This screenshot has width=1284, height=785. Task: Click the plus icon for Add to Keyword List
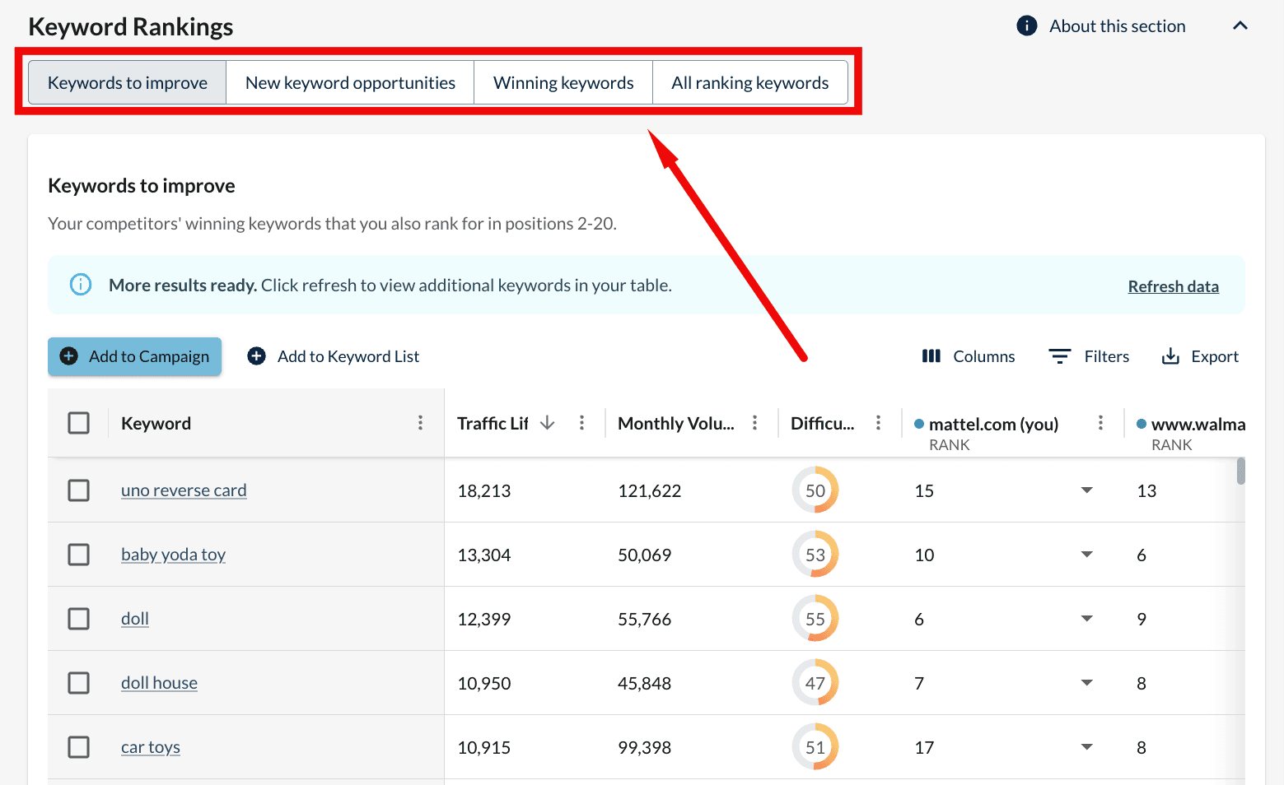[x=257, y=356]
